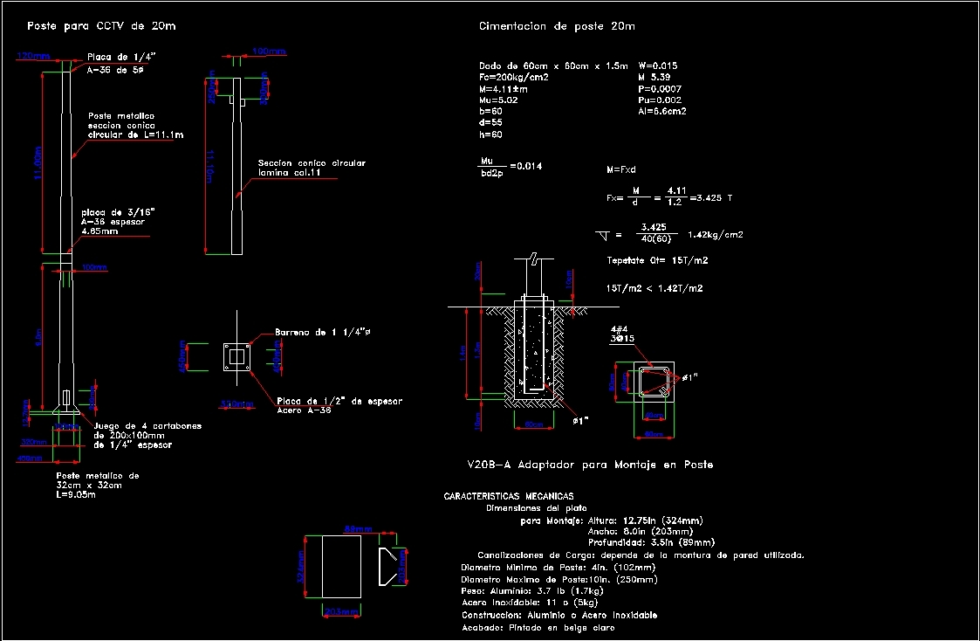Click the 203mm dimension under the adaptor plate
The height and width of the screenshot is (641, 980).
pyautogui.click(x=342, y=612)
